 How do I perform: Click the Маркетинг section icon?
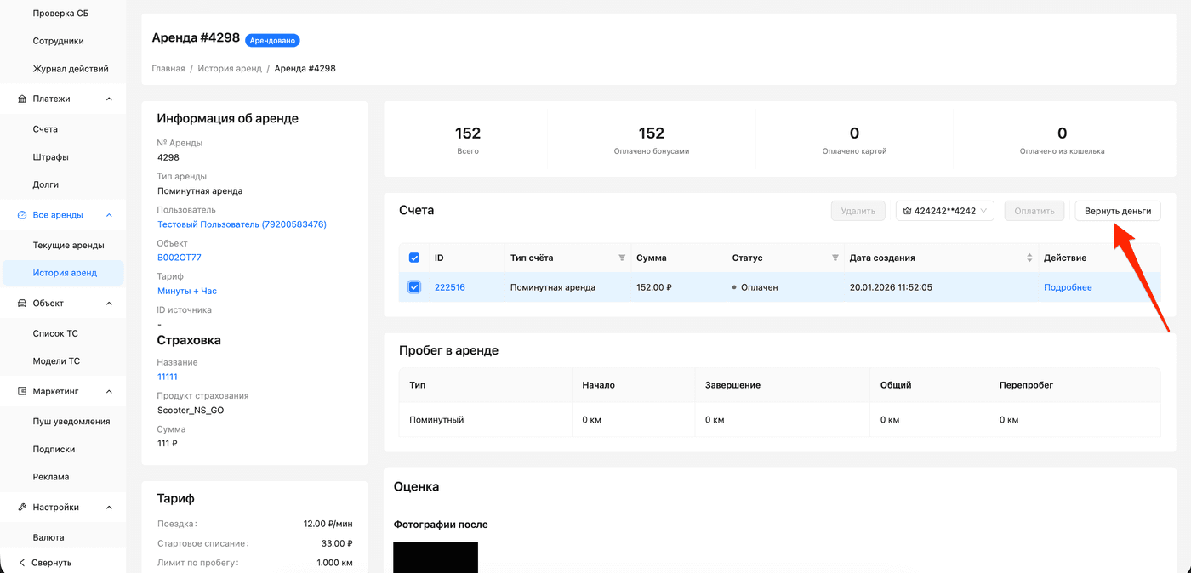[x=22, y=392]
